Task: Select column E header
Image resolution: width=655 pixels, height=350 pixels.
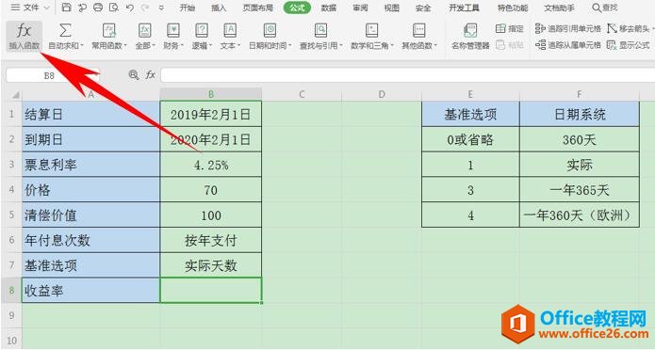Action: click(470, 95)
